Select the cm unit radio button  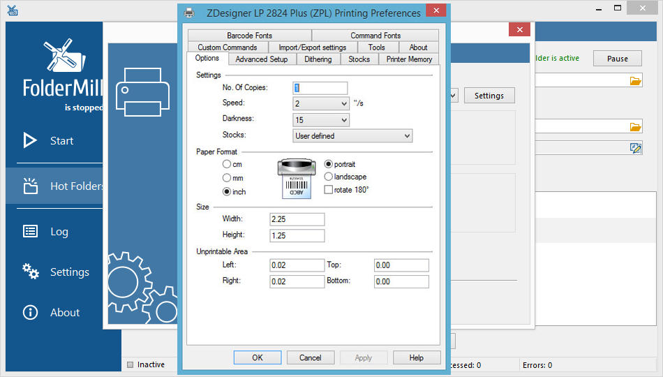pos(227,164)
